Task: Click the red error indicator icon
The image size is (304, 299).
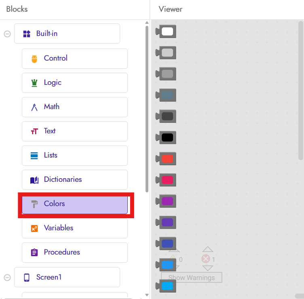Action: click(x=206, y=259)
